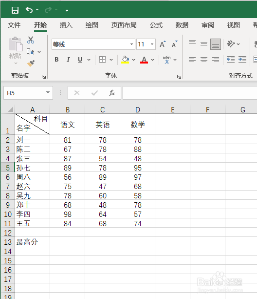Click the grayed Redo arrow icon

[48, 10]
